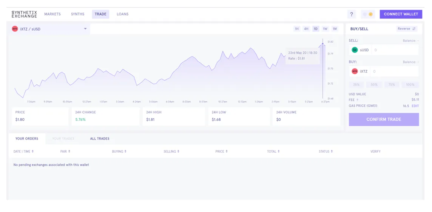This screenshot has height=212, width=432.
Task: Click the Verify column header
Action: point(375,152)
